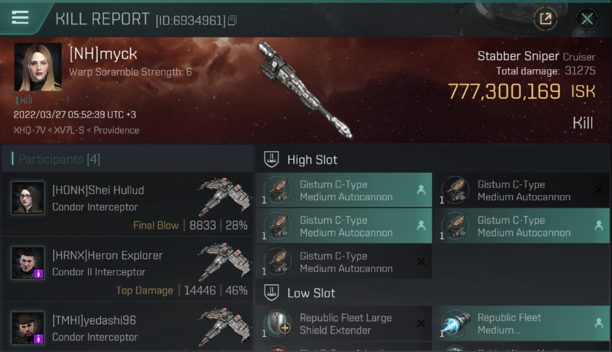Close the kill report window
Screen dimensions: 612x352
pyautogui.click(x=587, y=19)
